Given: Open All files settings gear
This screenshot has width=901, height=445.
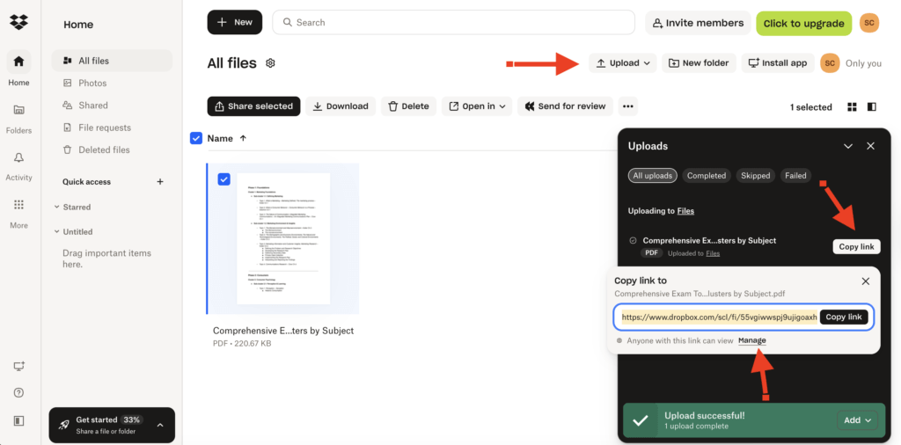Looking at the screenshot, I should 270,63.
